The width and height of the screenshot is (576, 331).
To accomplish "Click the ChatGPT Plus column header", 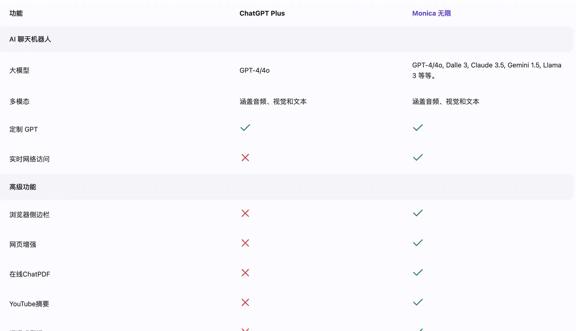I will [262, 13].
